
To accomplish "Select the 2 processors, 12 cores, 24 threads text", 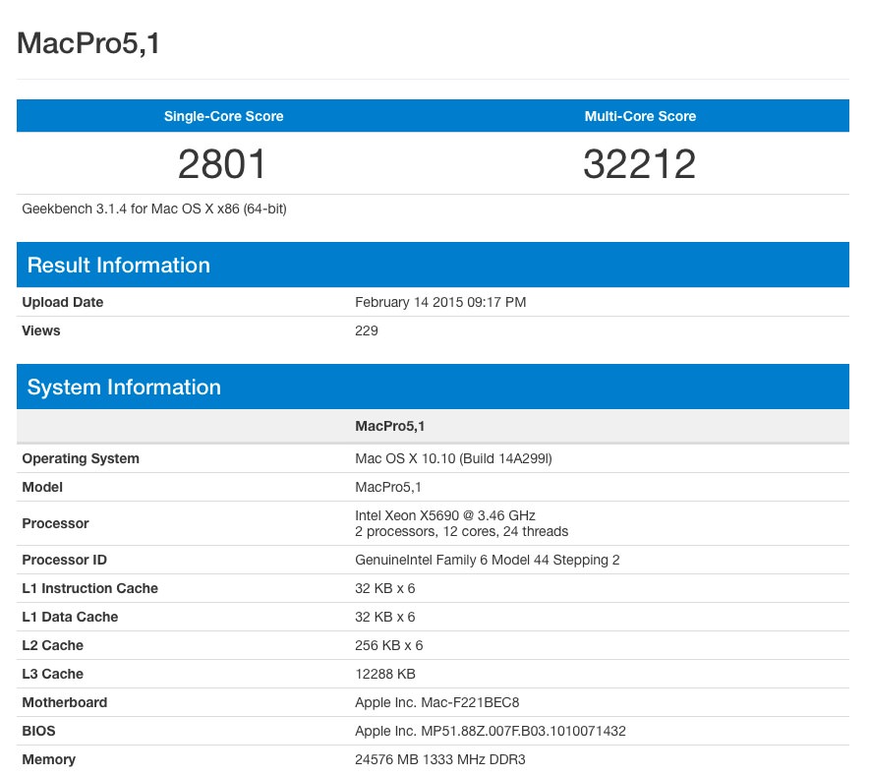I will pyautogui.click(x=462, y=532).
